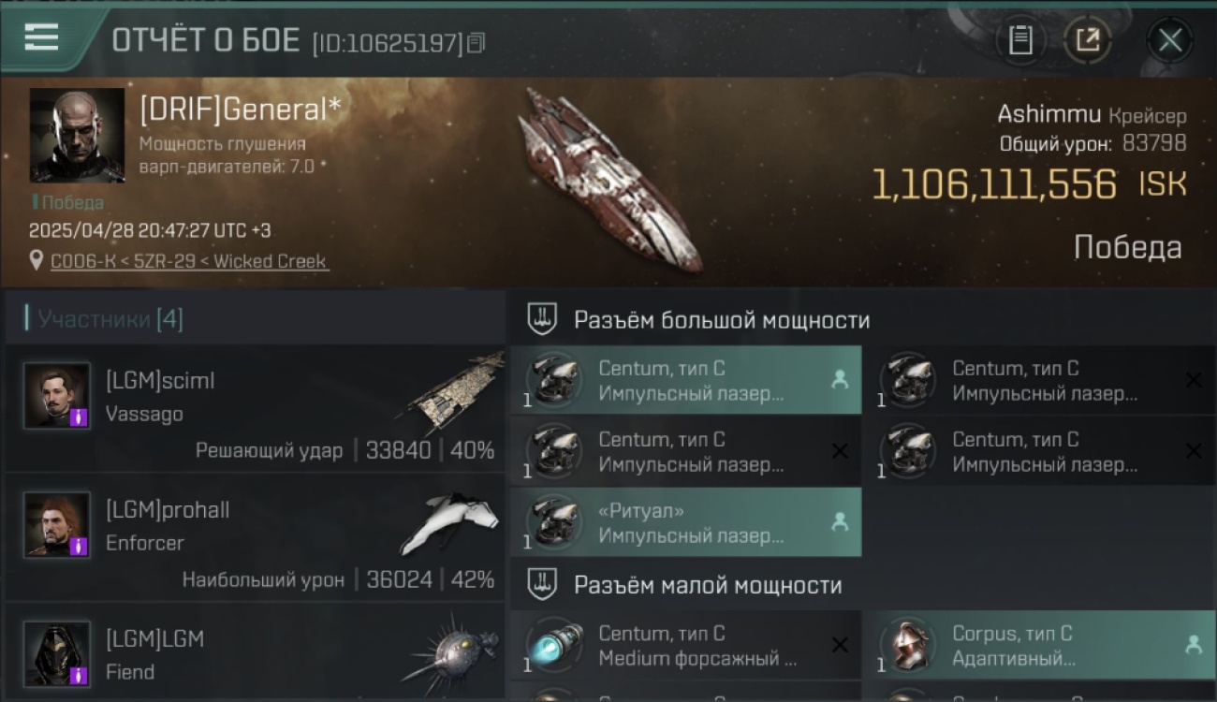Open the hamburger menu button

[x=41, y=38]
